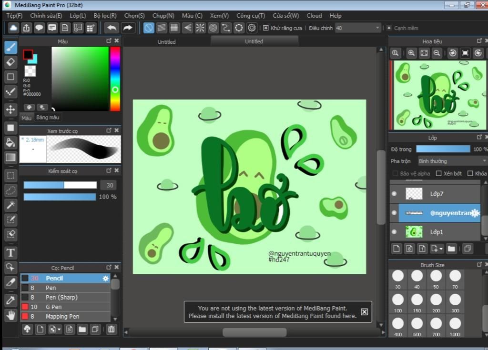Enable grid (cross) snap
488x350 pixels.
[174, 28]
